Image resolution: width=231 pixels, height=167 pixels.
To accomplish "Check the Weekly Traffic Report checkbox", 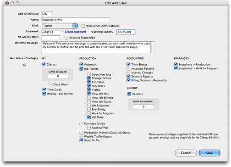I will tap(81, 136).
